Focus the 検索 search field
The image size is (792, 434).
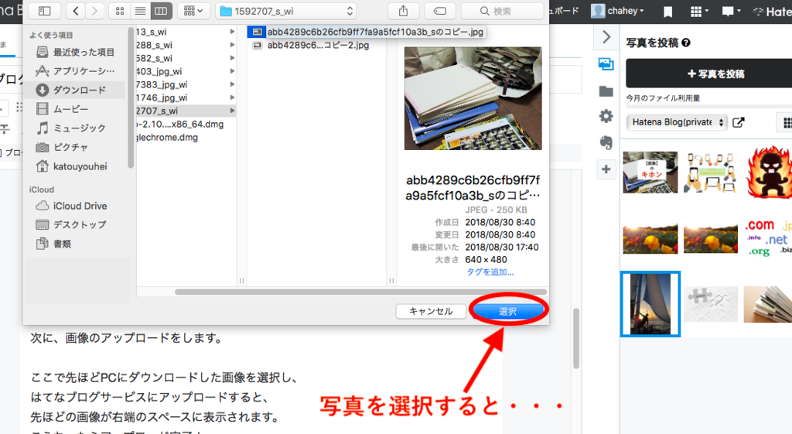coord(502,11)
